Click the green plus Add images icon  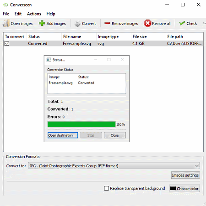(x=42, y=23)
